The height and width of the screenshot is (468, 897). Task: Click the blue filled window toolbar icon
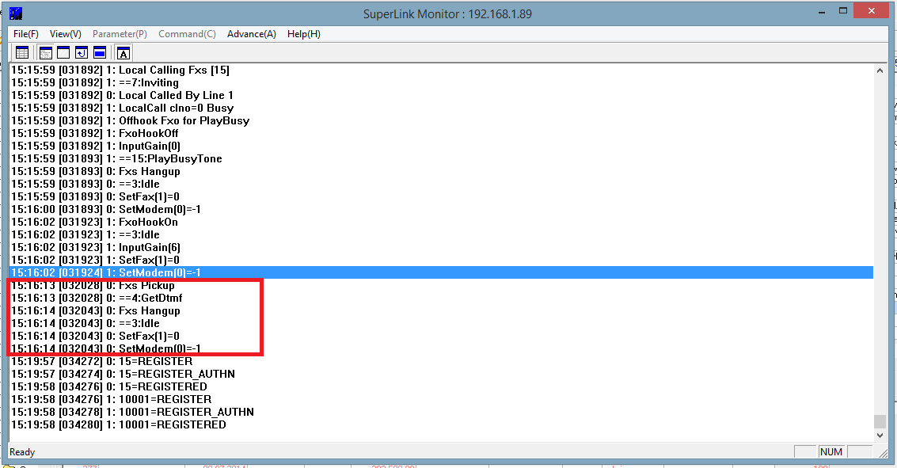tap(100, 53)
